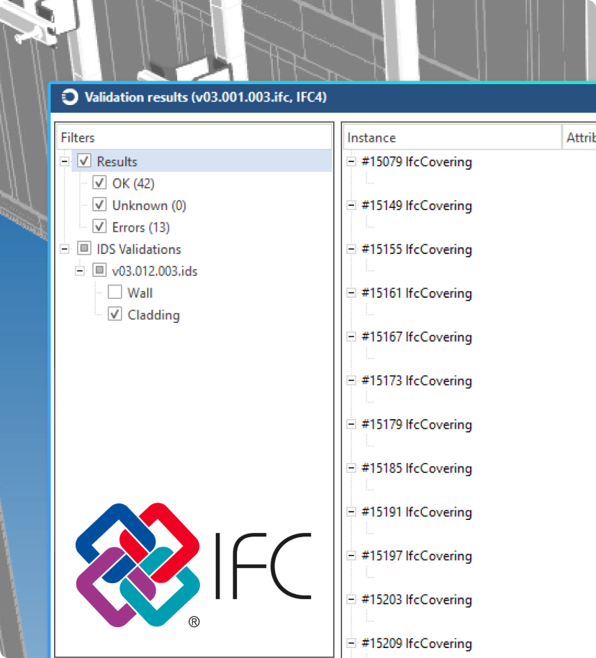Click the Attribute column header

tap(579, 137)
